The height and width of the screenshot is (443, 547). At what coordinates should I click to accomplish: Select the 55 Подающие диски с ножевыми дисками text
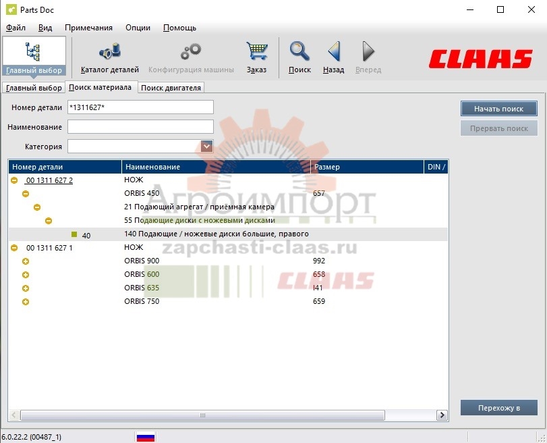[x=200, y=220]
